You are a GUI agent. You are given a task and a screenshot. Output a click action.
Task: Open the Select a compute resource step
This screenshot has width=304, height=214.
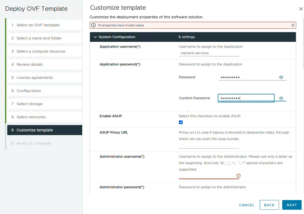41,51
